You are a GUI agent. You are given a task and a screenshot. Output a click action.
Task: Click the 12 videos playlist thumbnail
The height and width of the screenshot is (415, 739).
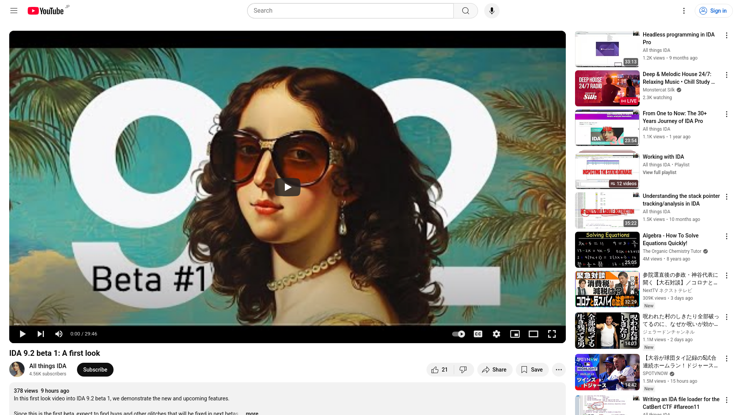[x=607, y=170]
